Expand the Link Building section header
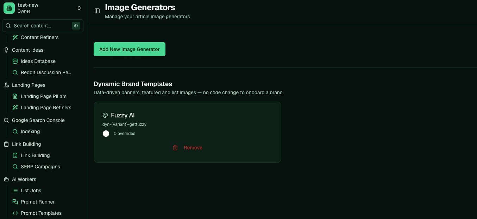 pos(26,144)
